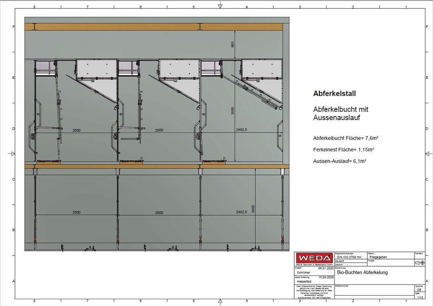Viewport: 433px width, 306px height.
Task: Click the Ferkelnest Fläche 1,15m² line
Action: click(x=343, y=149)
